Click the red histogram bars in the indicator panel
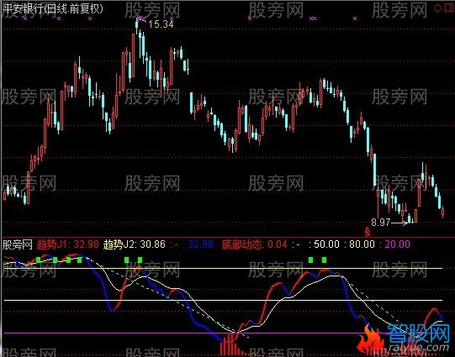This screenshot has width=455, height=357. (x=234, y=345)
